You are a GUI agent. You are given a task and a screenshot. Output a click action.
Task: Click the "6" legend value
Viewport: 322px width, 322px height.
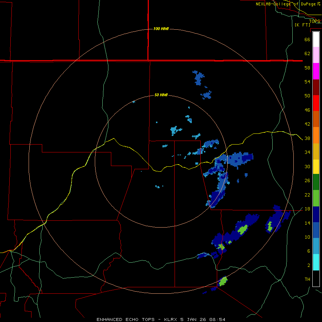pos(308,251)
